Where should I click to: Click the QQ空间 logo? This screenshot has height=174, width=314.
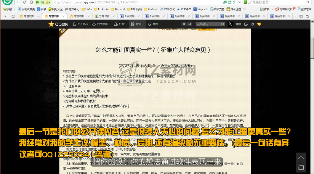coord(58,24)
